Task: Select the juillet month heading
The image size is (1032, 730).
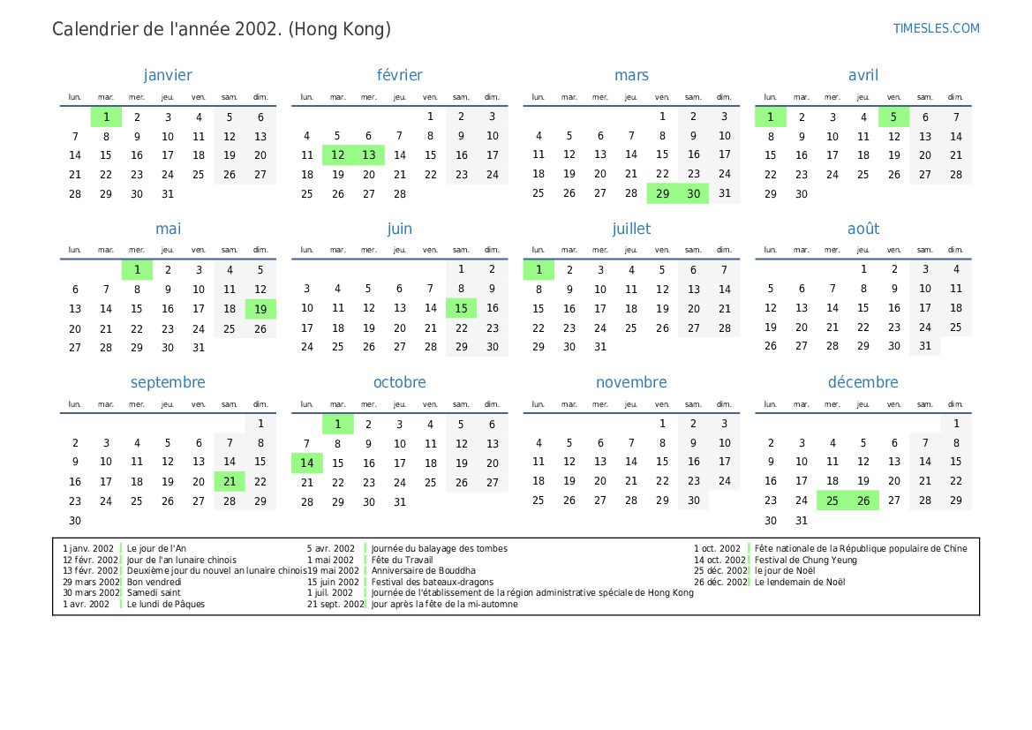Action: click(631, 229)
